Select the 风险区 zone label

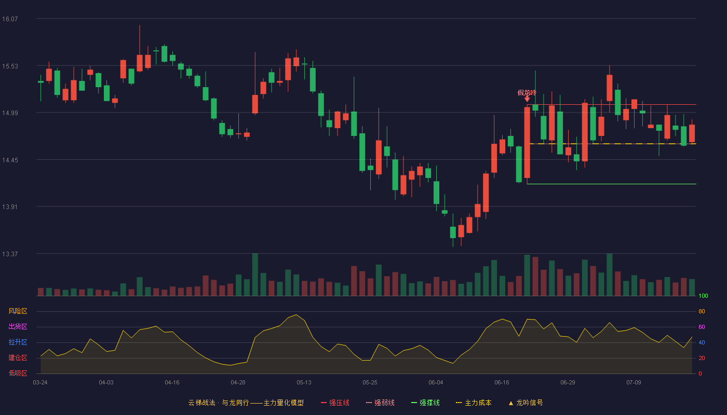tap(18, 311)
